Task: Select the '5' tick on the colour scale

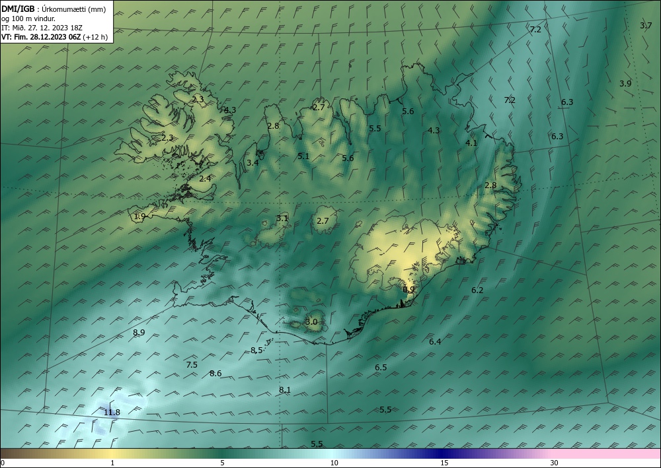Action: pos(222,463)
